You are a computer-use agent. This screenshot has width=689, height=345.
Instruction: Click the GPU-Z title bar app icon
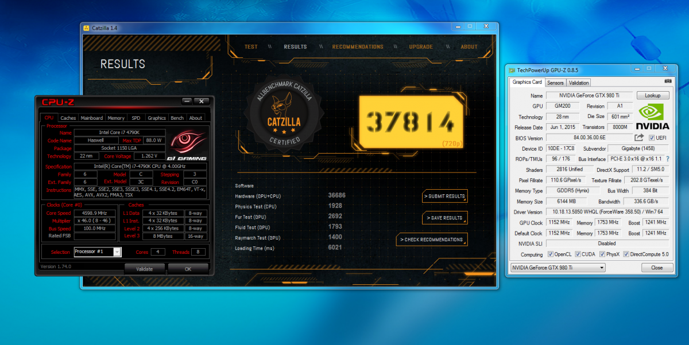(512, 70)
